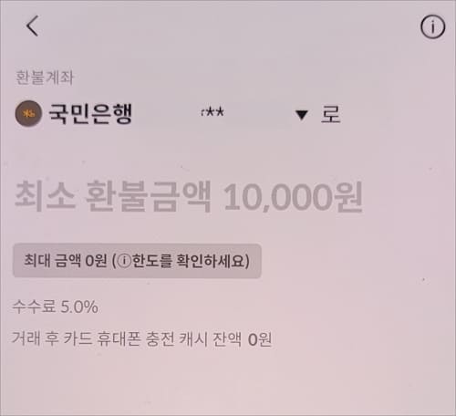
Task: Select the 국민은행 bank name
Action: 90,113
